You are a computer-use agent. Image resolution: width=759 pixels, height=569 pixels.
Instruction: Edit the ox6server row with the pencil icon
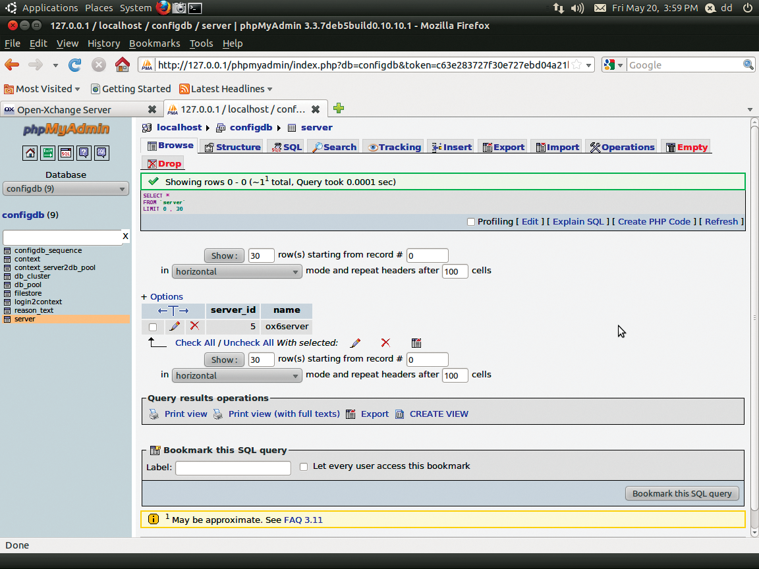click(175, 326)
